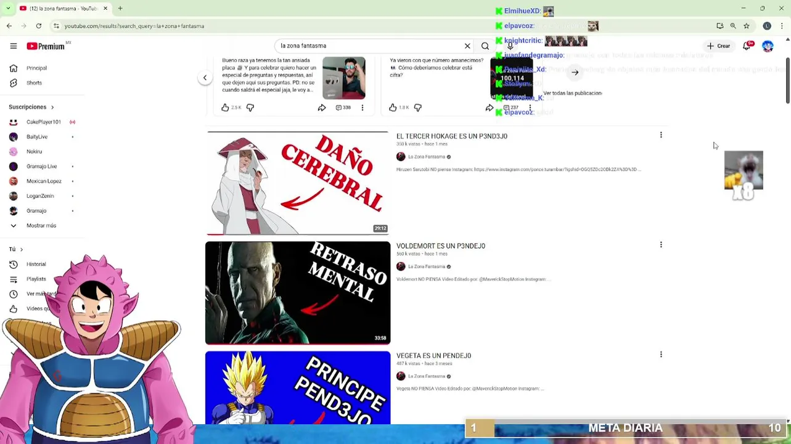Bookmark this page with the star icon
The image size is (791, 444).
click(747, 26)
